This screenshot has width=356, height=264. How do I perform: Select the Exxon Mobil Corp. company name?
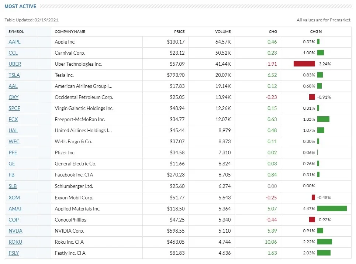tap(74, 198)
